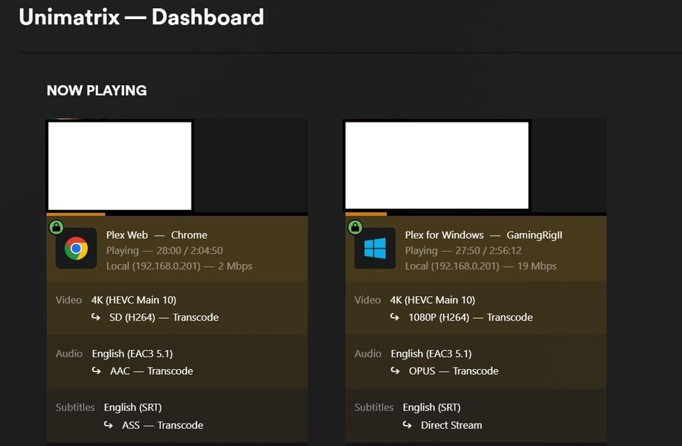682x446 pixels.
Task: Click 'English (SRT)' in Chrome session
Action: [x=133, y=407]
